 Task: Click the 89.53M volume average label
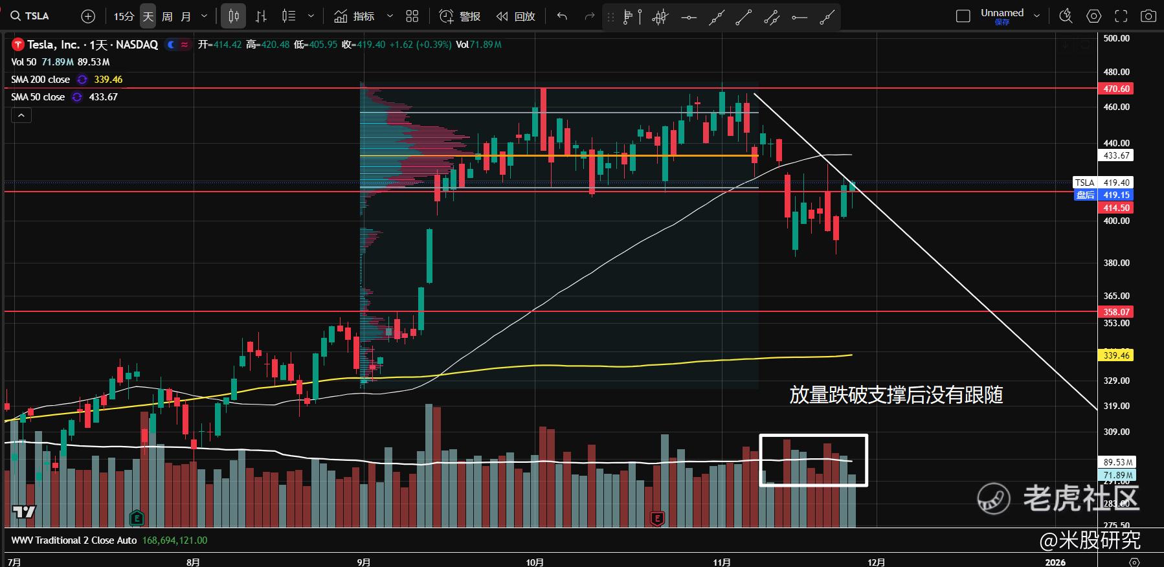[x=1118, y=462]
